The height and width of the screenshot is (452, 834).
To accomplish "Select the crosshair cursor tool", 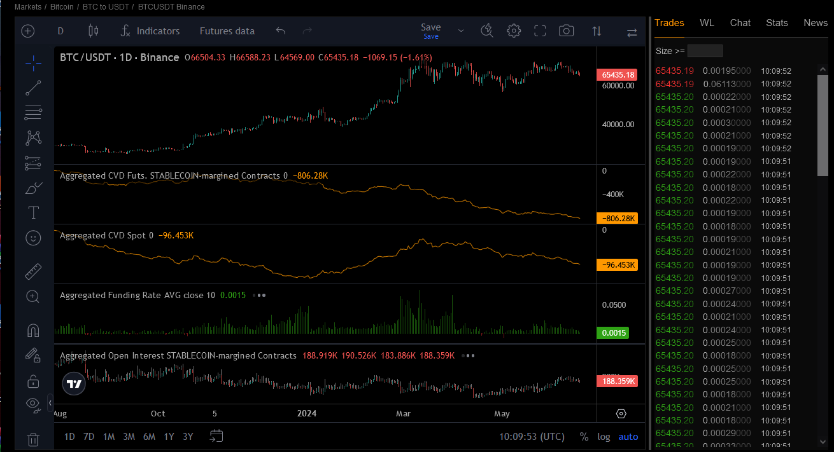I will pos(33,62).
